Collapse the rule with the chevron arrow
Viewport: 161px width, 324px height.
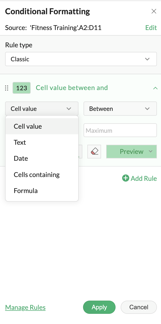tap(155, 88)
